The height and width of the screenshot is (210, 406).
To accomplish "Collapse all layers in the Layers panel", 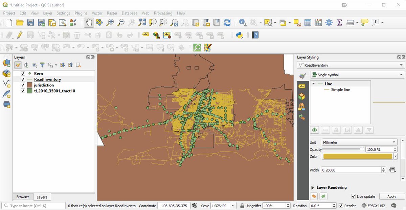I will point(70,65).
